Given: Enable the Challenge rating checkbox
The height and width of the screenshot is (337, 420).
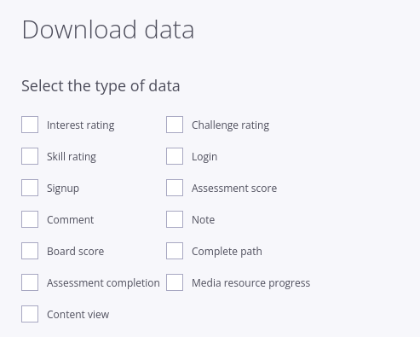Looking at the screenshot, I should [175, 125].
